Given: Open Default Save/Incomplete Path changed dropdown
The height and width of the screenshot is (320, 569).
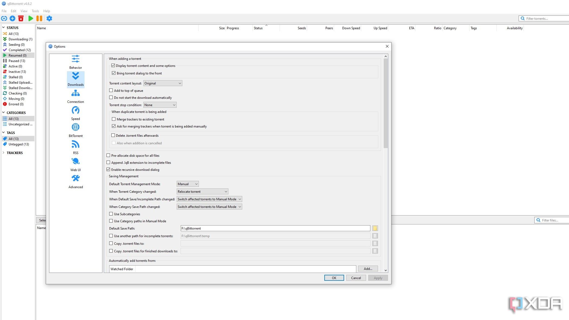Looking at the screenshot, I should point(209,199).
